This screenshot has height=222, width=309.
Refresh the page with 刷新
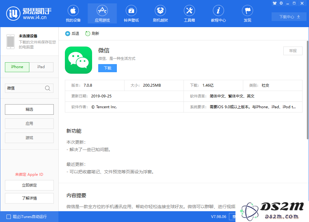click(x=92, y=34)
